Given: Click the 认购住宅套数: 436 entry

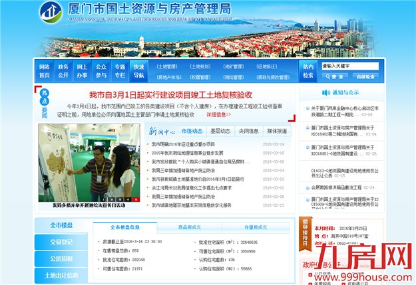Looking at the screenshot, I should click(x=217, y=260).
